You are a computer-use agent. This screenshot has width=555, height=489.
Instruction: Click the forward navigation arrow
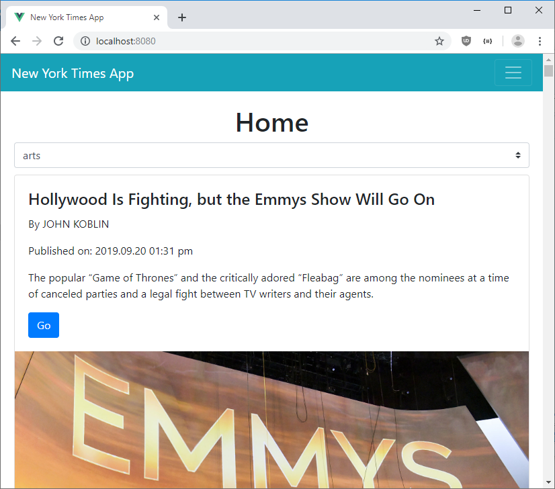pyautogui.click(x=37, y=41)
